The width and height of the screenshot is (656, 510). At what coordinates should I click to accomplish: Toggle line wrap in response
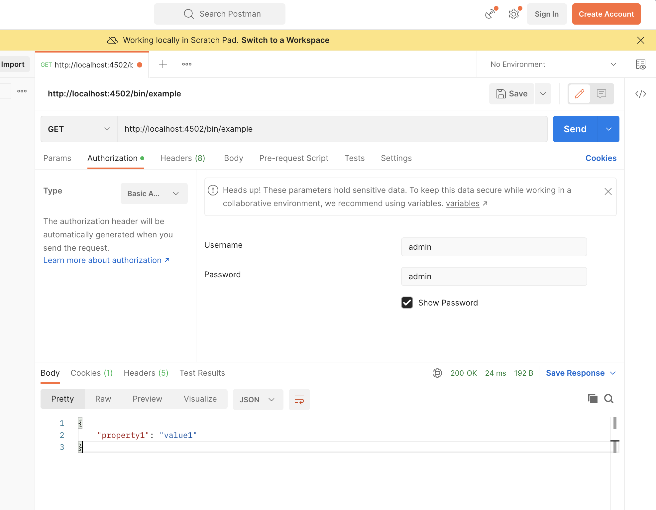click(299, 399)
